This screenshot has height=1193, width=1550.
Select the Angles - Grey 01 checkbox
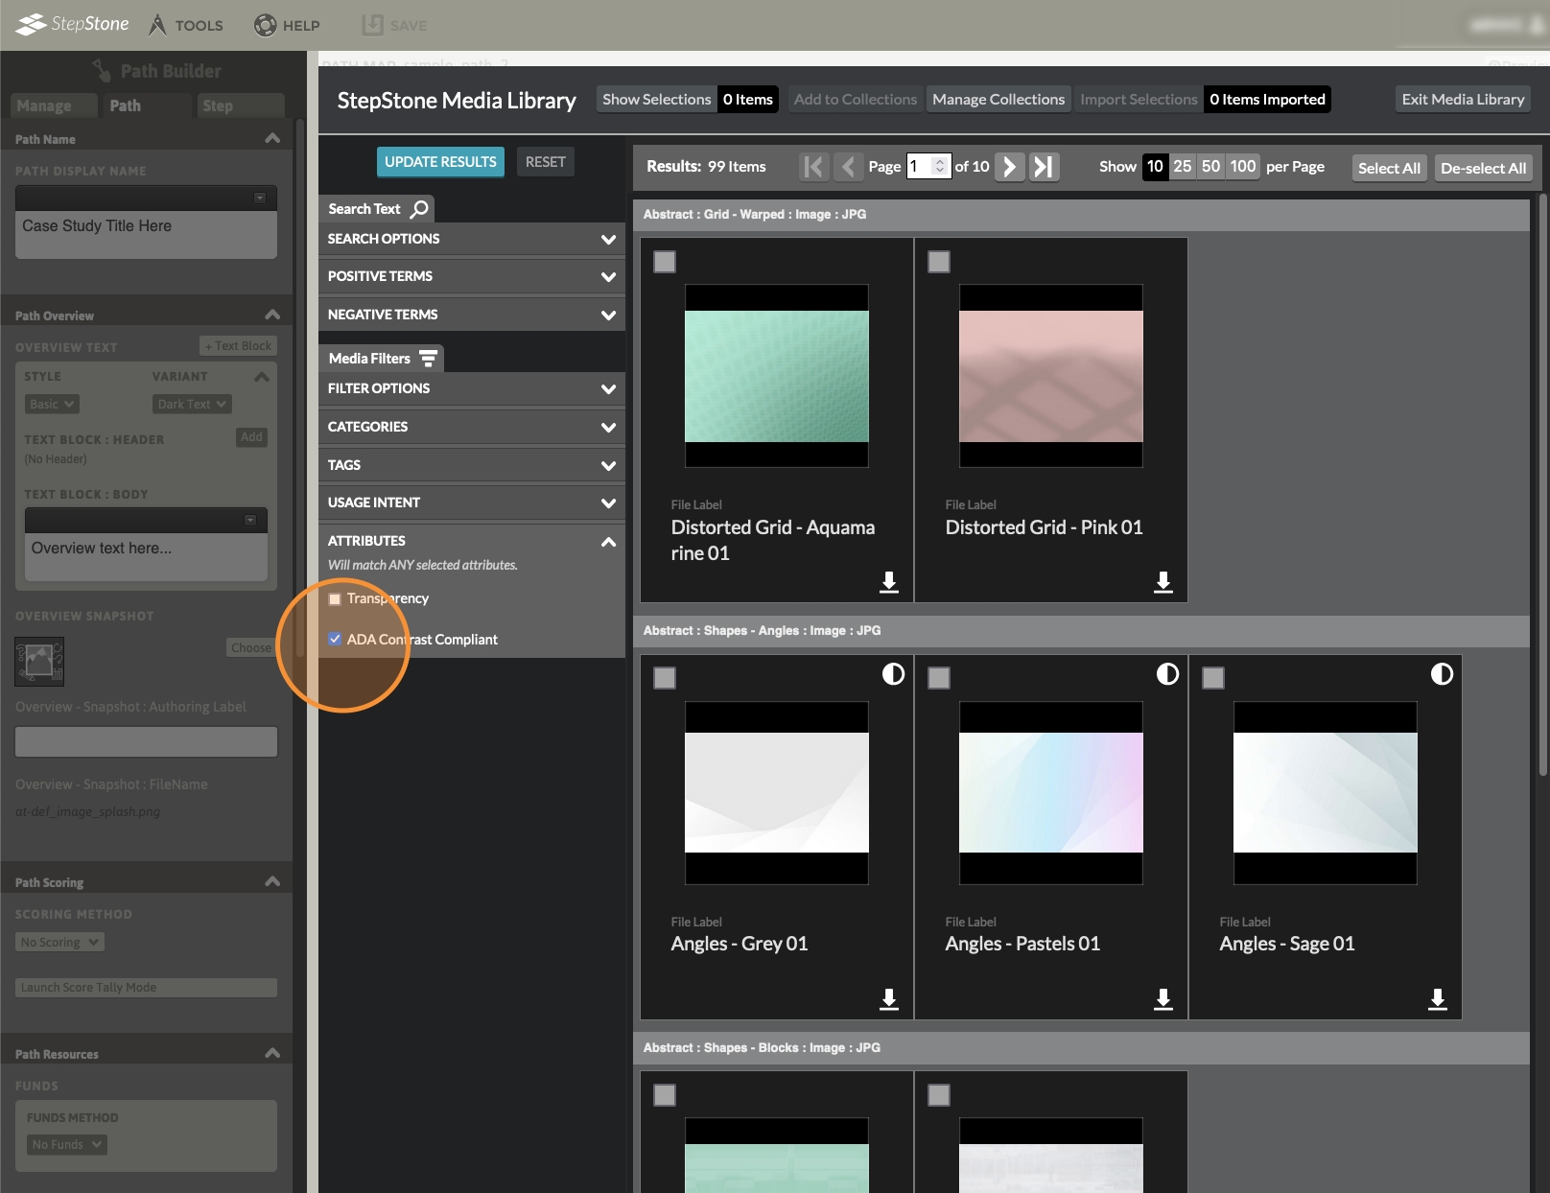coord(665,678)
